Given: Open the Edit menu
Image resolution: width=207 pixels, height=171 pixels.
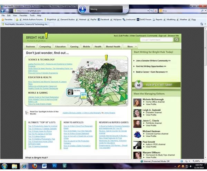Looking at the screenshot, I should click(9, 15).
